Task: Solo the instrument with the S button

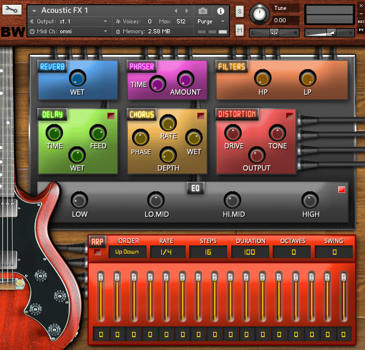Action: pyautogui.click(x=239, y=11)
